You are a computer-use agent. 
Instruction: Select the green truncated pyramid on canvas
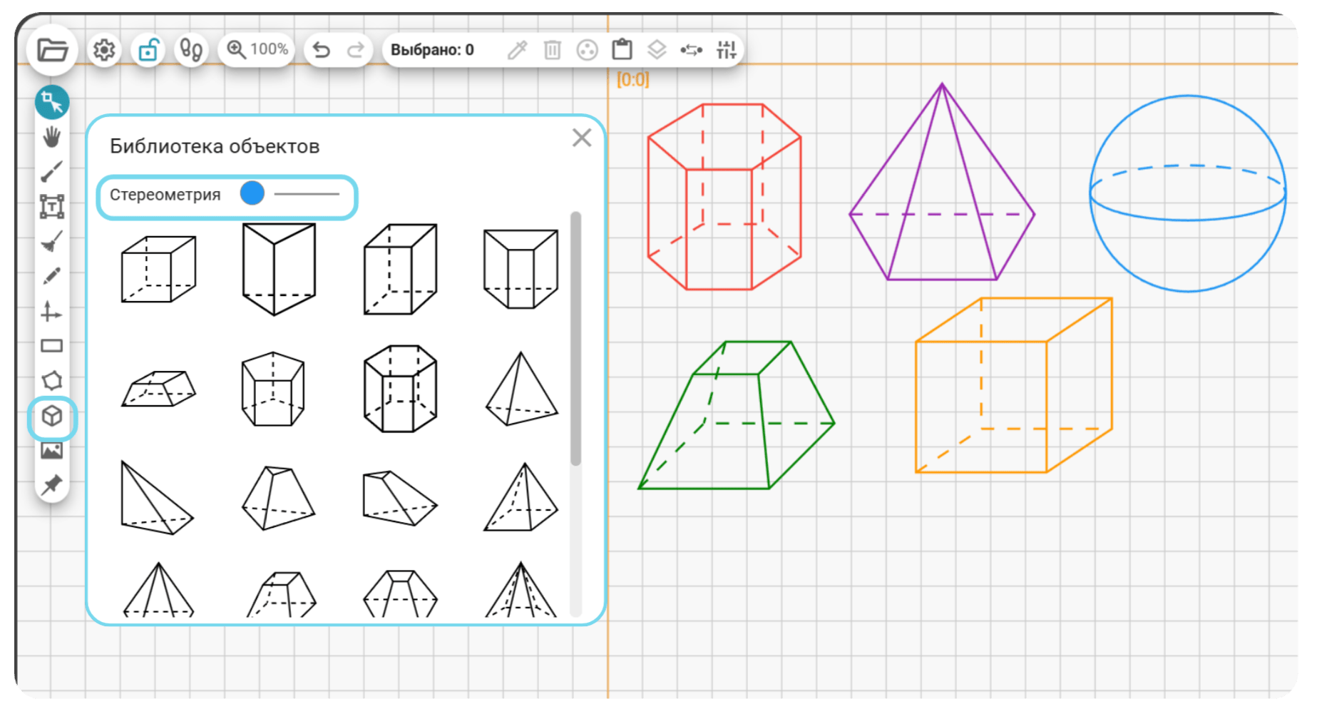(736, 415)
